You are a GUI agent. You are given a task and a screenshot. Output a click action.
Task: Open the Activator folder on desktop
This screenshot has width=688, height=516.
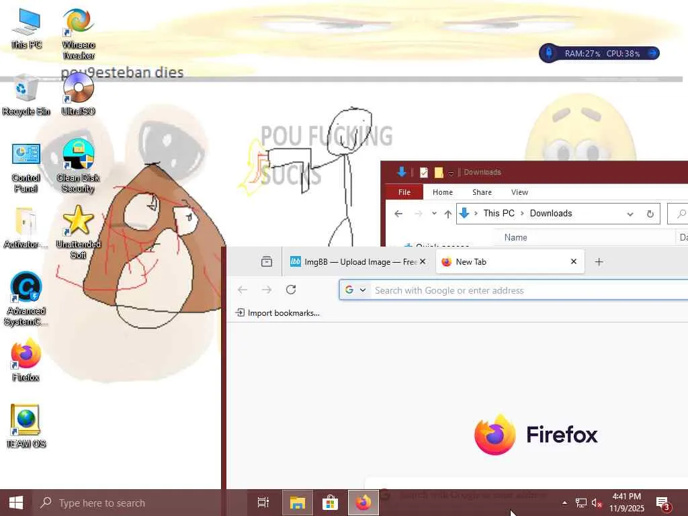pos(26,228)
